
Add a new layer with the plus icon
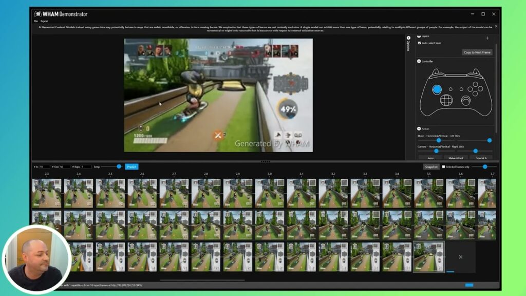487,38
